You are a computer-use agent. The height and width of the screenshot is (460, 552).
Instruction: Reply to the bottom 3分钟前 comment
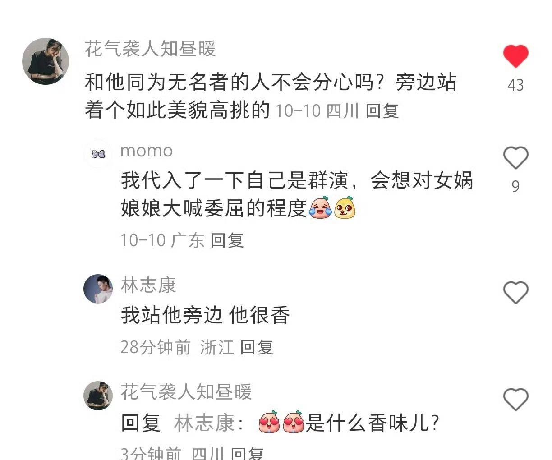point(247,453)
